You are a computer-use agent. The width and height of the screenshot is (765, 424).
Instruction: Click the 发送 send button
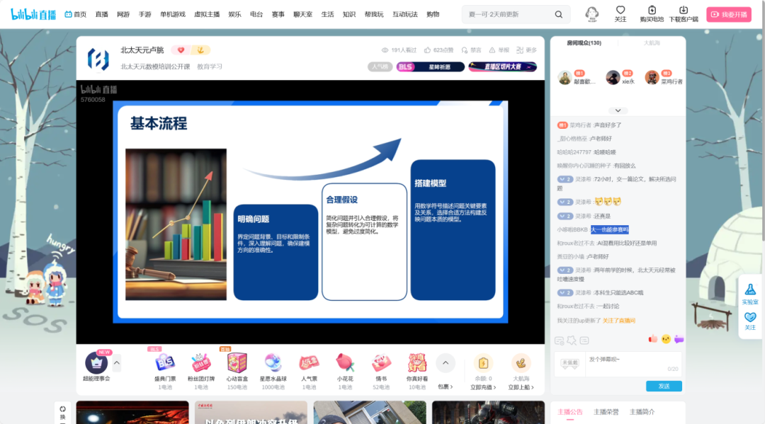(664, 386)
